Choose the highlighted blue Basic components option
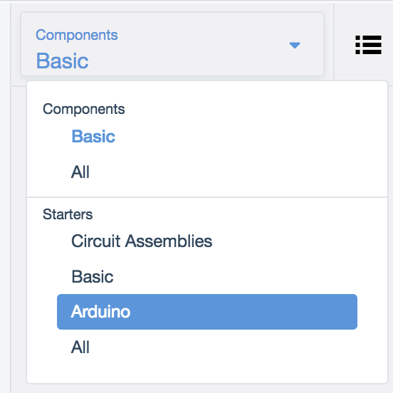The height and width of the screenshot is (393, 393). [93, 137]
